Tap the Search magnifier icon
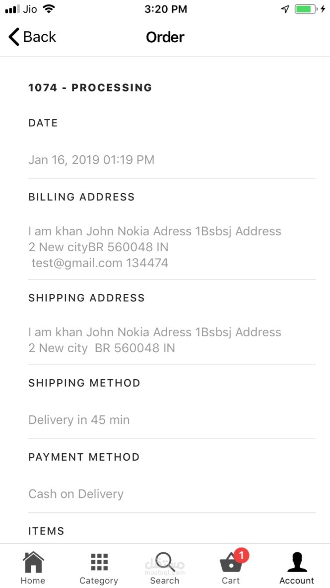Image resolution: width=330 pixels, height=588 pixels. [x=164, y=562]
